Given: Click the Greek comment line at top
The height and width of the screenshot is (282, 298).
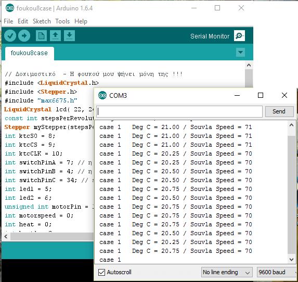Looking at the screenshot, I should pos(94,74).
